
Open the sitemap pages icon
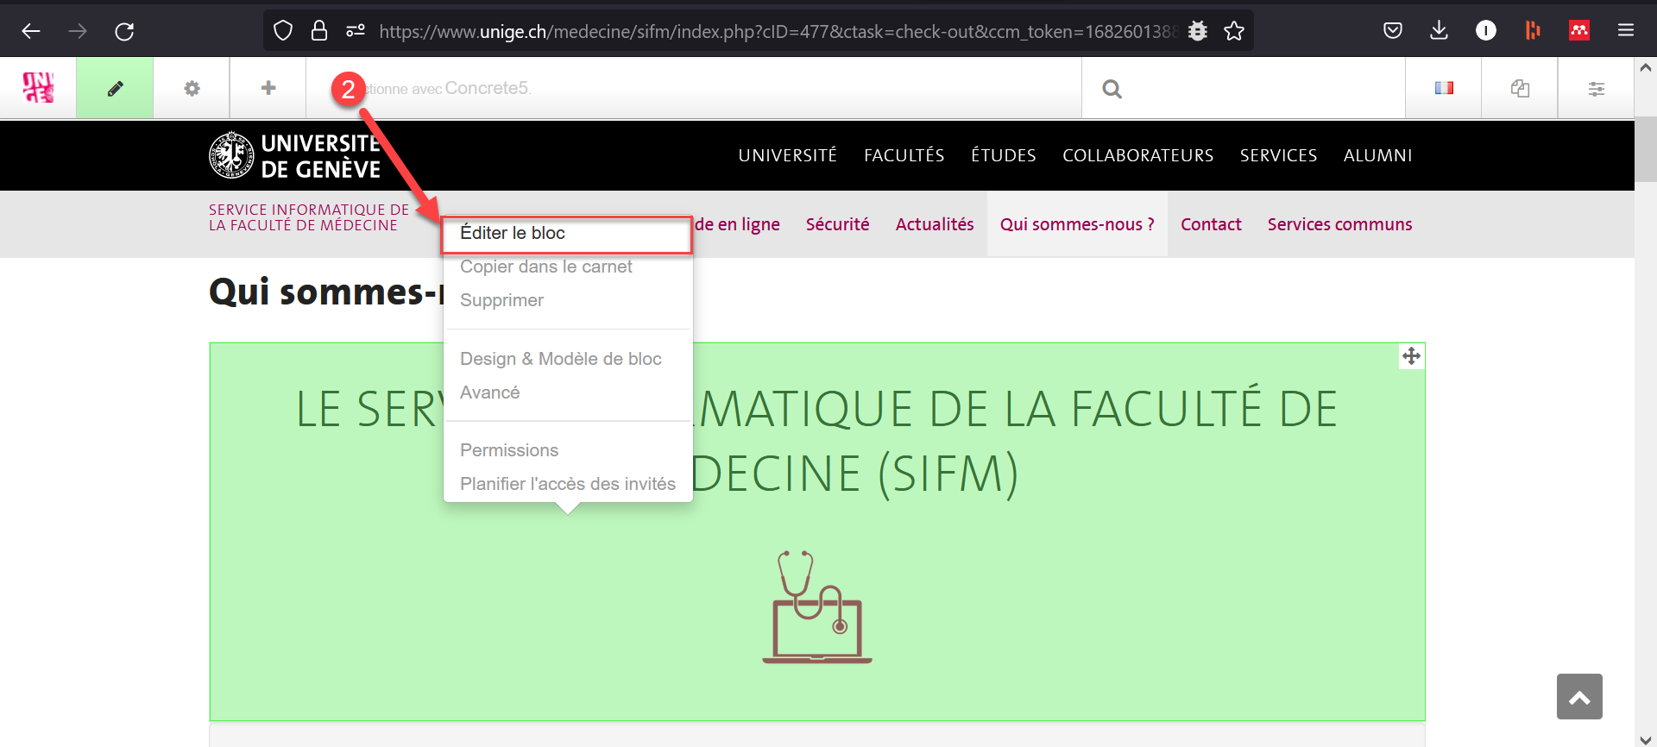(x=1520, y=88)
